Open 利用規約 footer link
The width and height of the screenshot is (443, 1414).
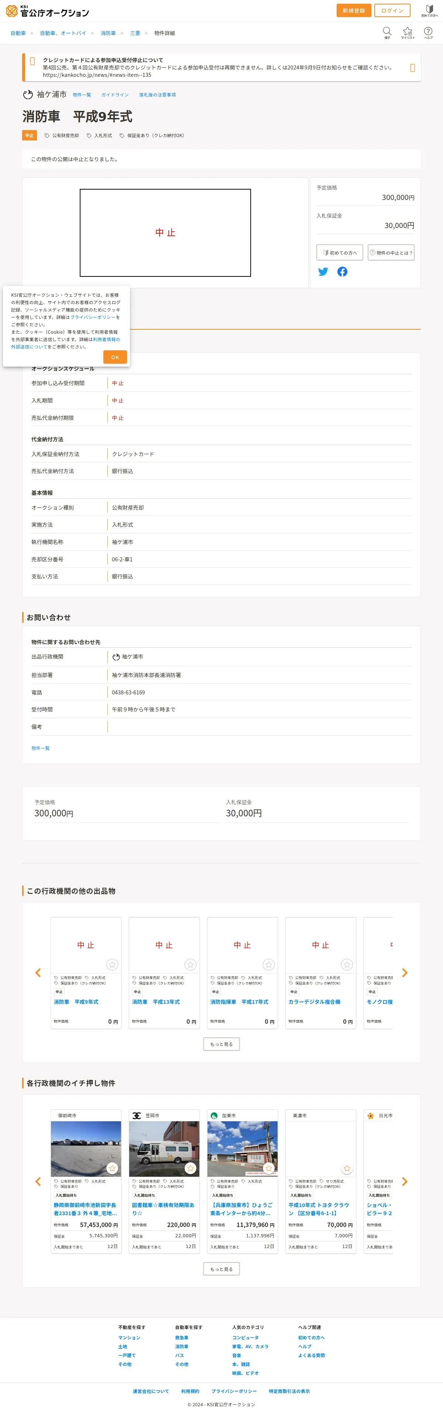pos(190,1391)
